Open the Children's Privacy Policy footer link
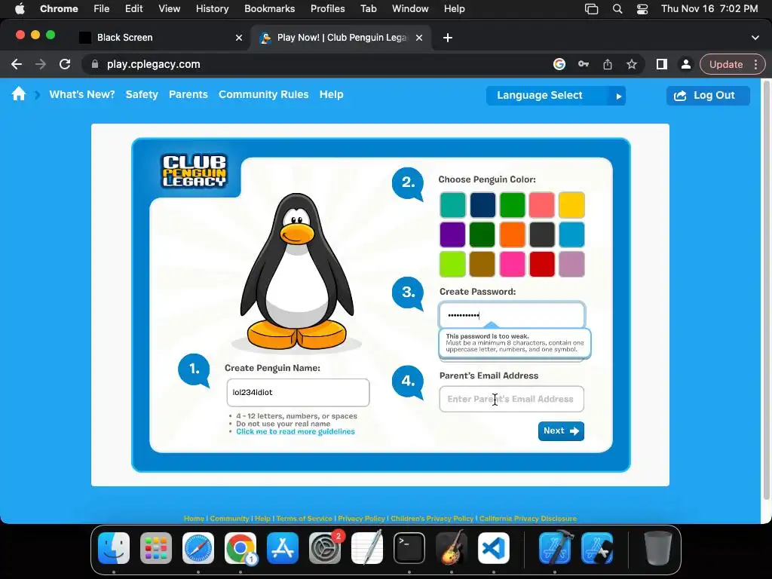The height and width of the screenshot is (579, 772). (x=432, y=519)
